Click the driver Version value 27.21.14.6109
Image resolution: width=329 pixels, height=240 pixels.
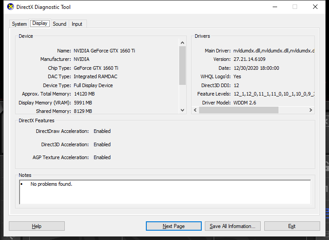coord(250,59)
